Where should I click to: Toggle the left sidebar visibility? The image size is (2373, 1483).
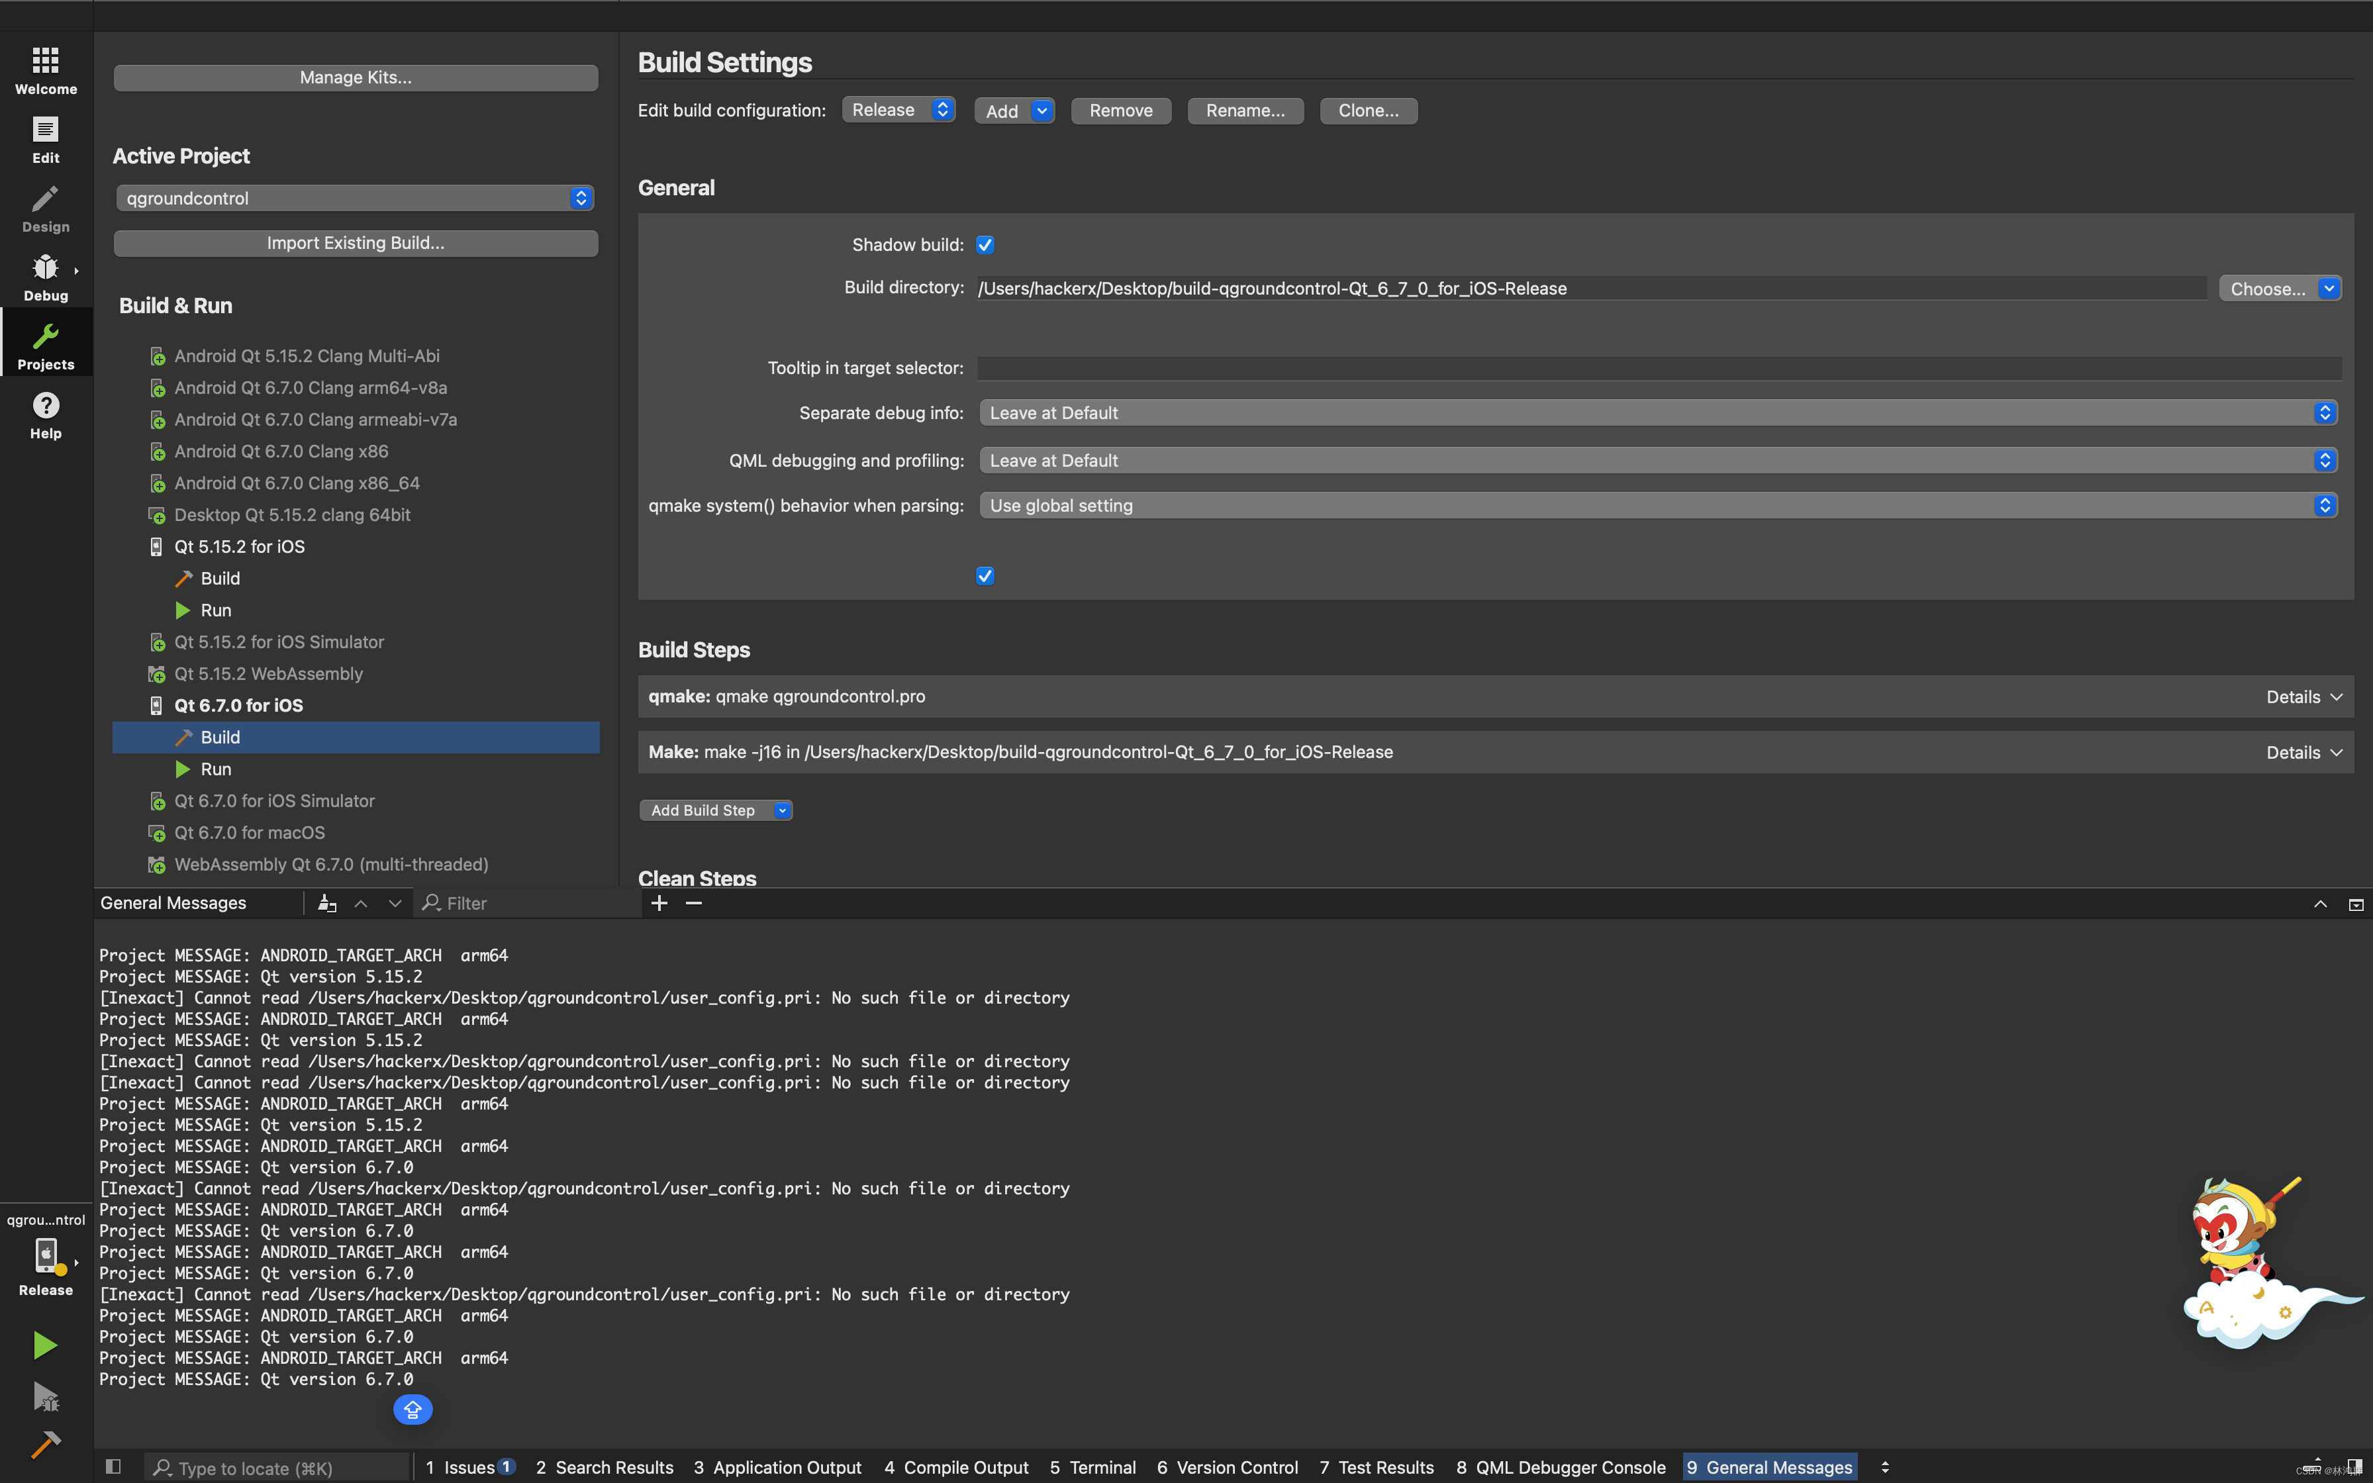click(113, 1466)
